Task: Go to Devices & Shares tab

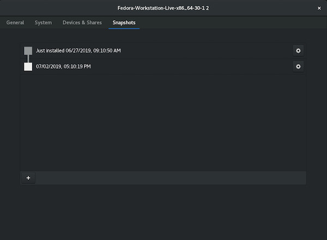Action: click(82, 23)
